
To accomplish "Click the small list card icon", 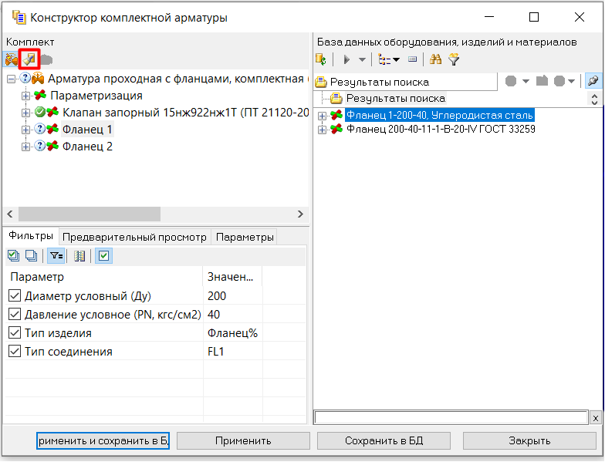I will [x=412, y=59].
